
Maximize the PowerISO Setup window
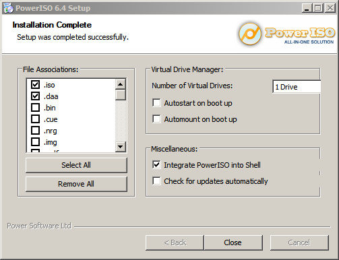click(x=318, y=8)
